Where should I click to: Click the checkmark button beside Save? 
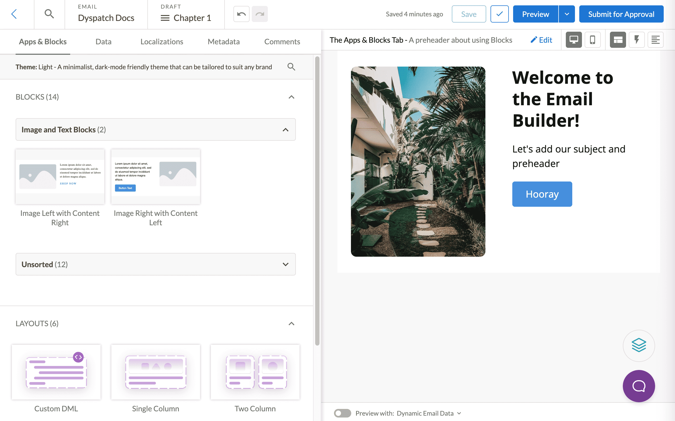click(499, 14)
